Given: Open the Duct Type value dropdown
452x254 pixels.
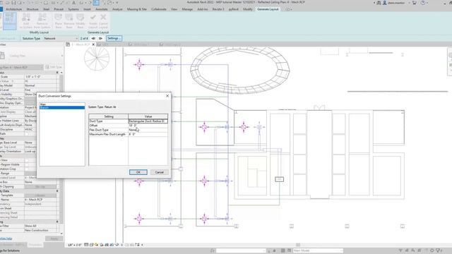Looking at the screenshot, I should (x=148, y=121).
